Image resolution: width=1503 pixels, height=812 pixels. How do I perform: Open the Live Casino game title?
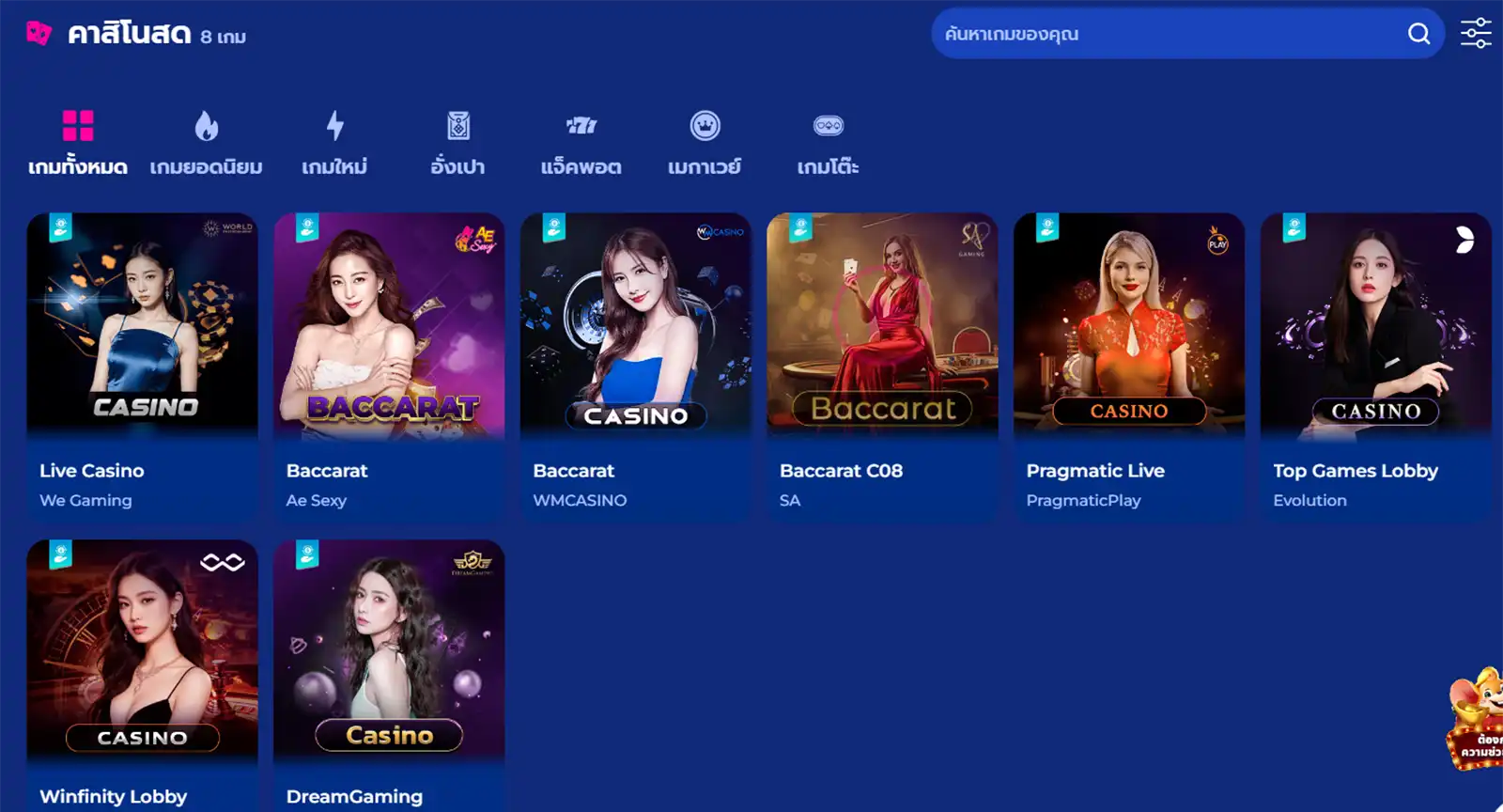pyautogui.click(x=92, y=471)
